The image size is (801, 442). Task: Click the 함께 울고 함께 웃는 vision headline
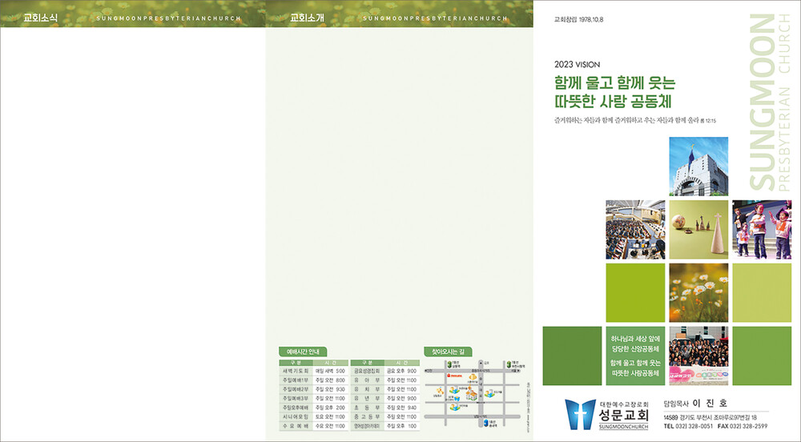(x=615, y=82)
